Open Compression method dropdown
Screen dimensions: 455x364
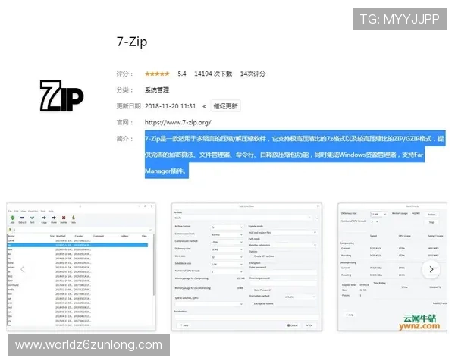pos(227,242)
